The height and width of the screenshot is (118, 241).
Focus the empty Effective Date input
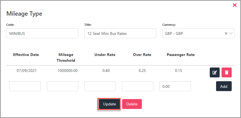[x=25, y=86]
